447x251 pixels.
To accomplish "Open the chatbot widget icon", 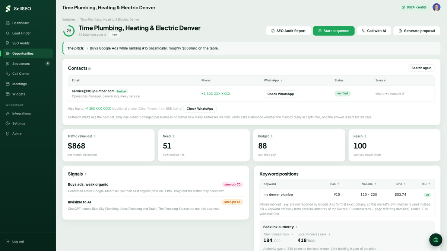I will 435,240.
